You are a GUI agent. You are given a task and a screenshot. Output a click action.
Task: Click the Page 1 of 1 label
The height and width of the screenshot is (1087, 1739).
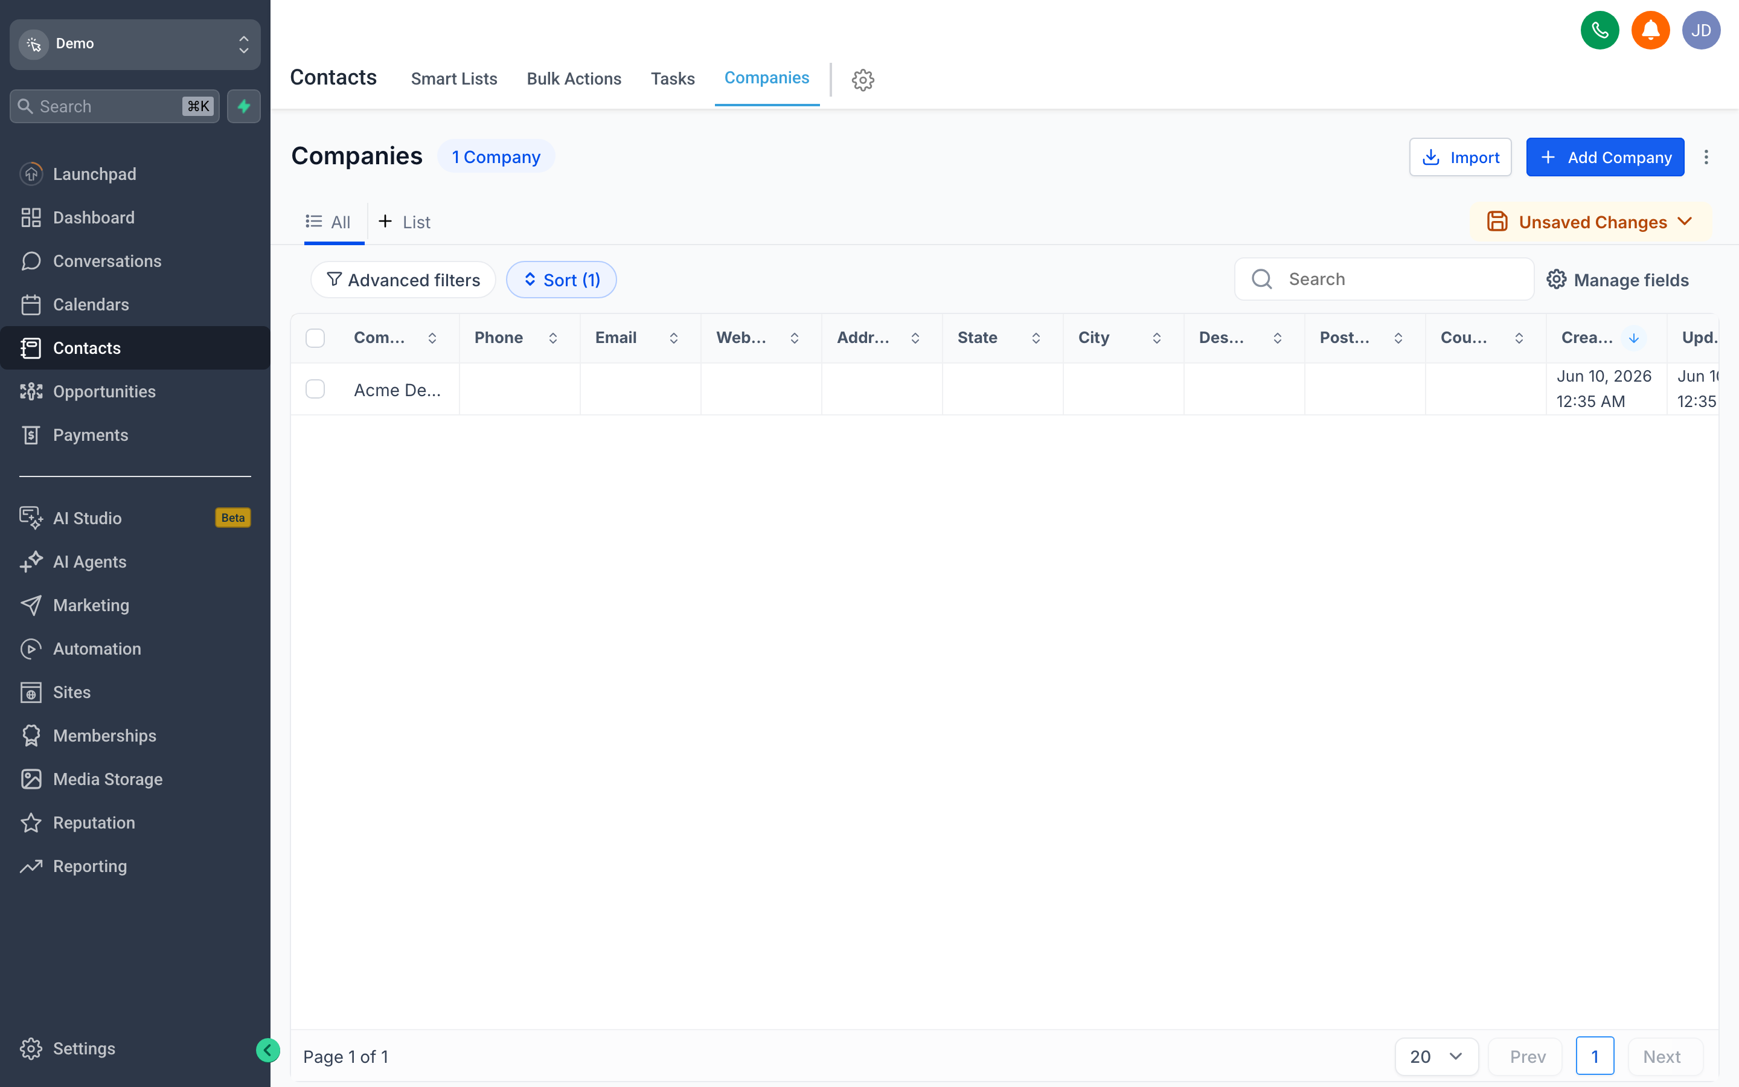click(345, 1057)
